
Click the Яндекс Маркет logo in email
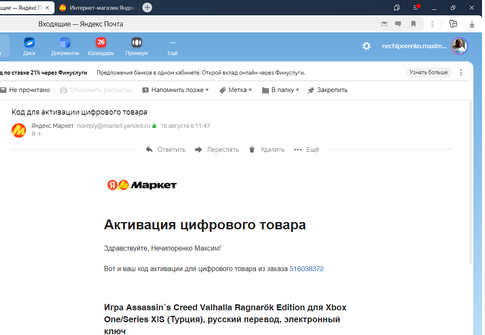(x=142, y=185)
